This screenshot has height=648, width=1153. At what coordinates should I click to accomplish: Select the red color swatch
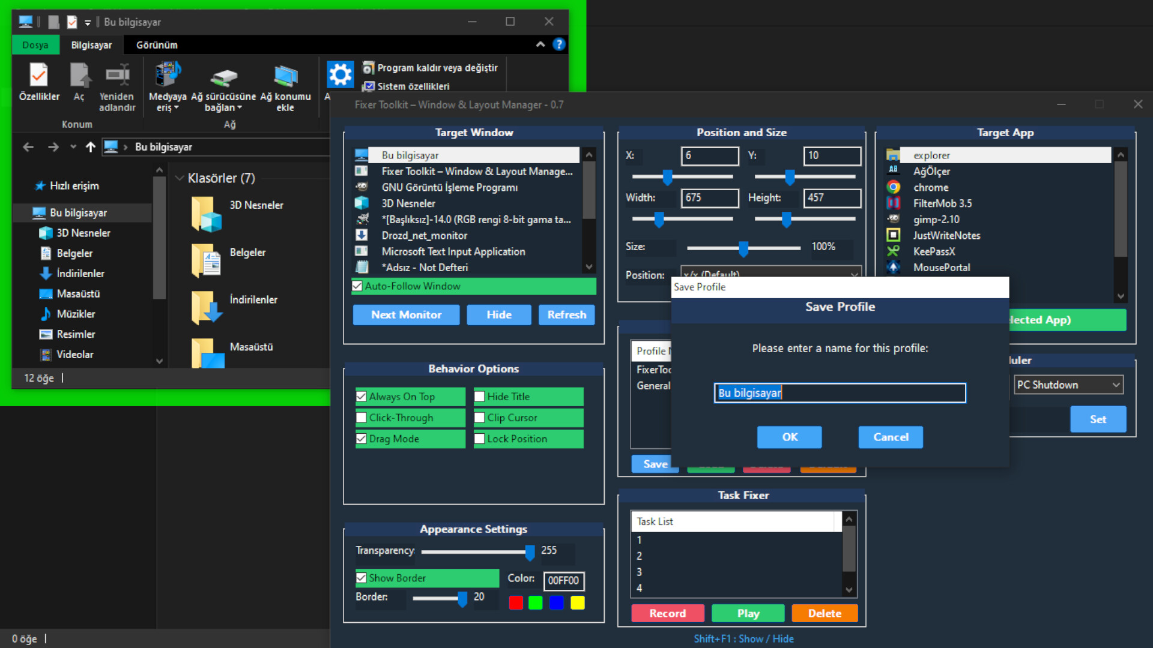point(515,602)
